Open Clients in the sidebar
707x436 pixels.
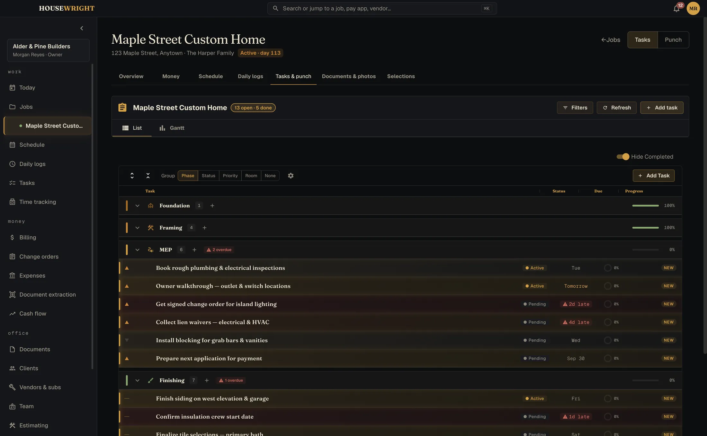point(48,368)
